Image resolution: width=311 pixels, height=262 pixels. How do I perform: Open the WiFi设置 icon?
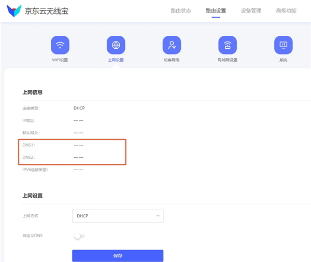(x=60, y=45)
